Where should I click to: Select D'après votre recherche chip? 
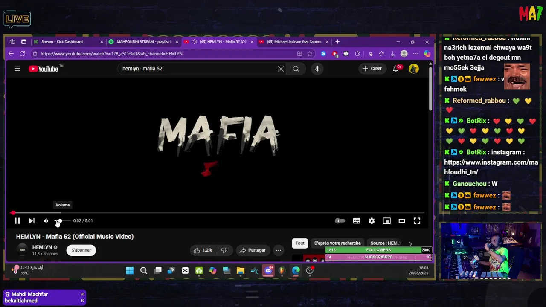pyautogui.click(x=337, y=243)
